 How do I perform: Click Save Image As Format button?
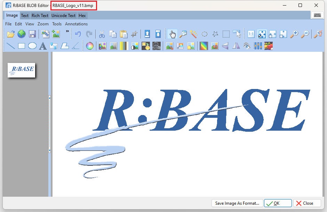click(237, 203)
